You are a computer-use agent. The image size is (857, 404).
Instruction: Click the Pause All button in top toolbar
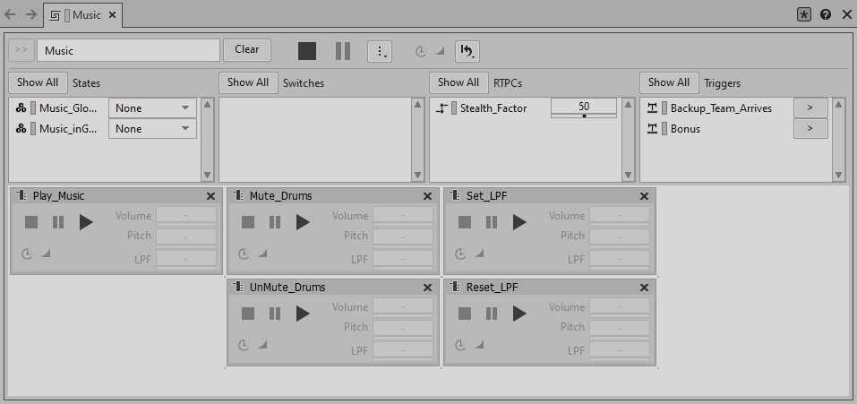click(x=343, y=51)
